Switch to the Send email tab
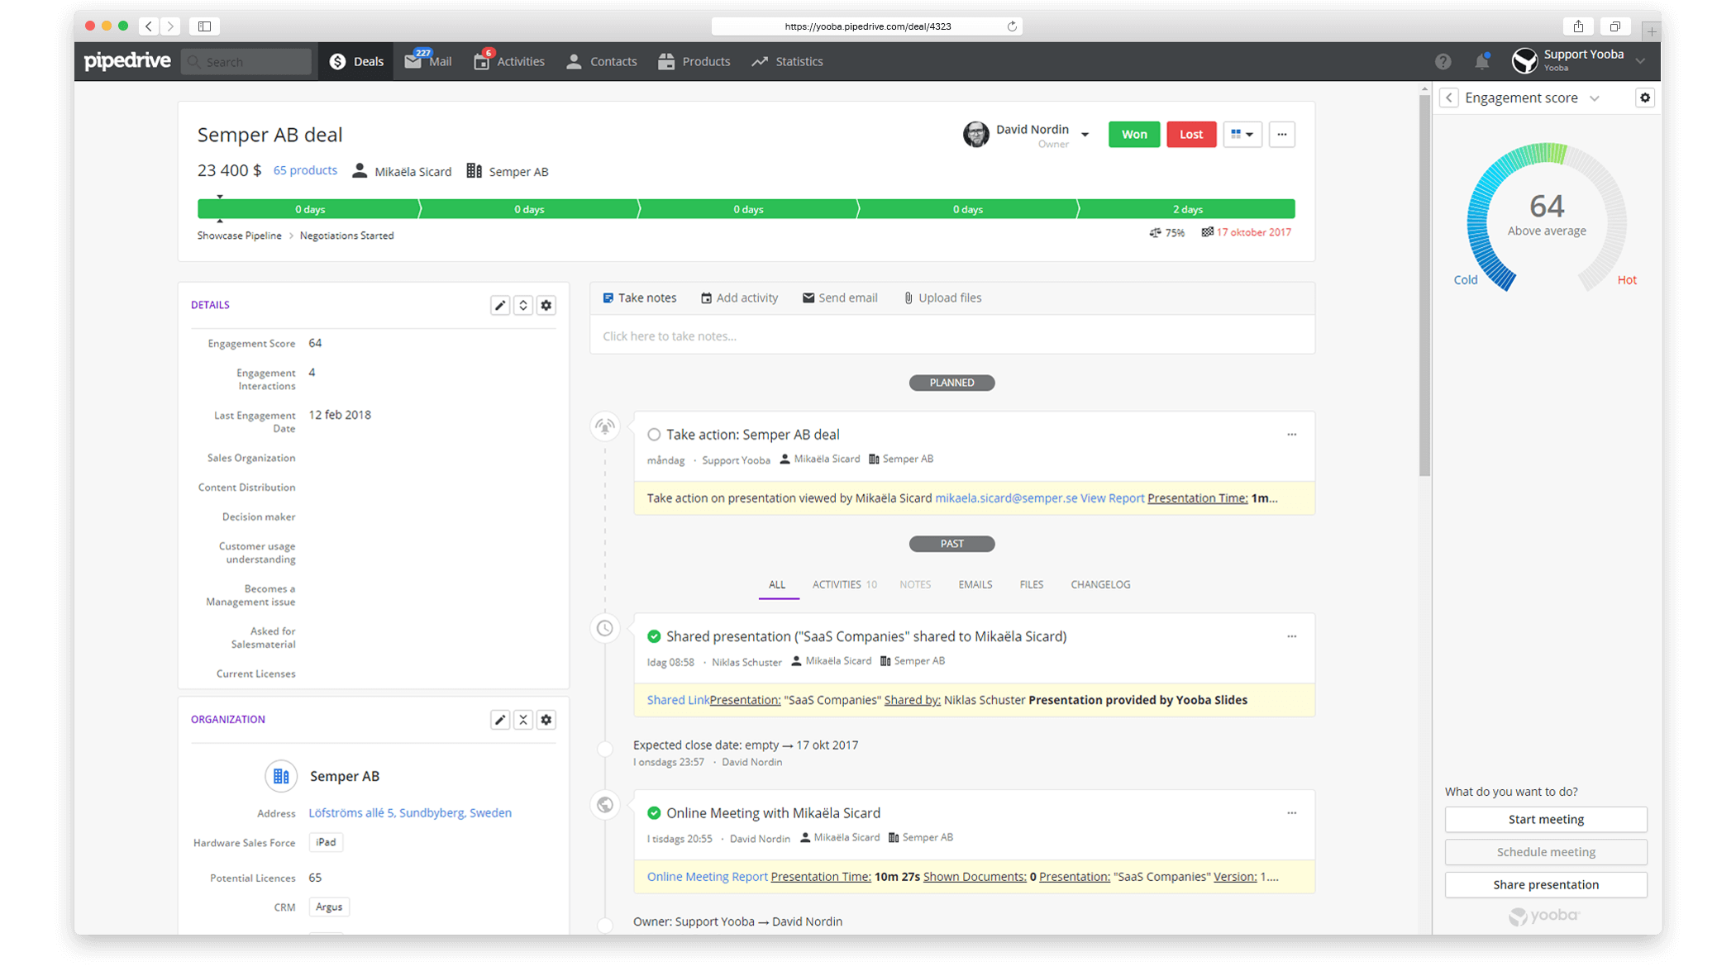 (x=840, y=298)
